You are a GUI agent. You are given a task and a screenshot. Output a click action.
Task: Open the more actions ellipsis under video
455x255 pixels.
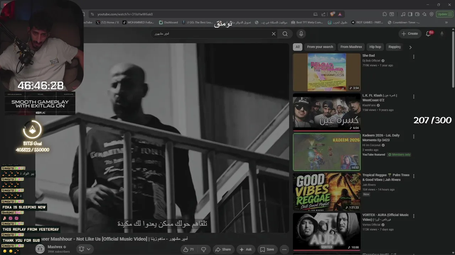(284, 249)
